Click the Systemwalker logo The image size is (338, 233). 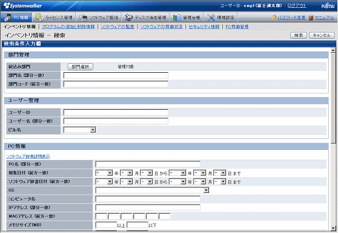(x=22, y=5)
